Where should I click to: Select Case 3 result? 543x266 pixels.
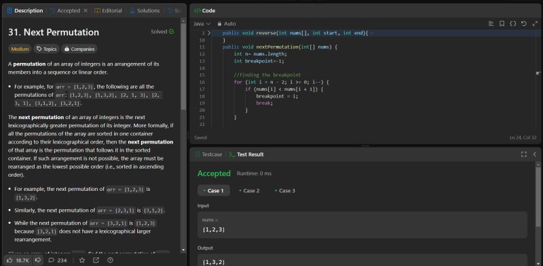285,191
